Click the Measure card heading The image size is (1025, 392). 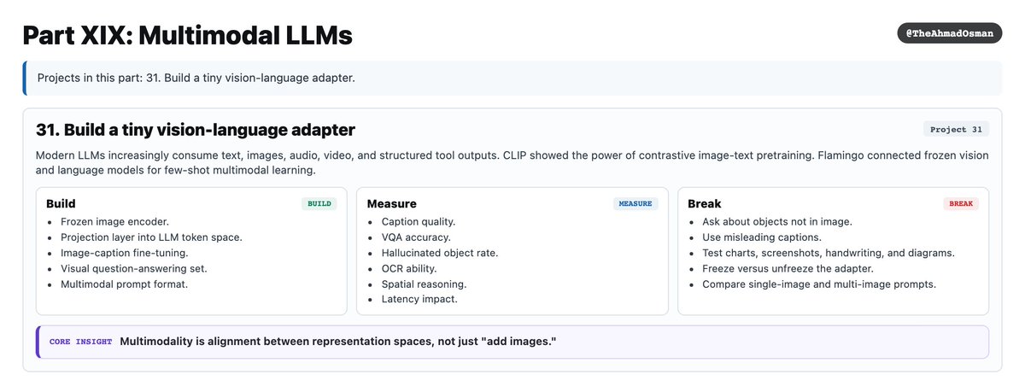coord(391,204)
